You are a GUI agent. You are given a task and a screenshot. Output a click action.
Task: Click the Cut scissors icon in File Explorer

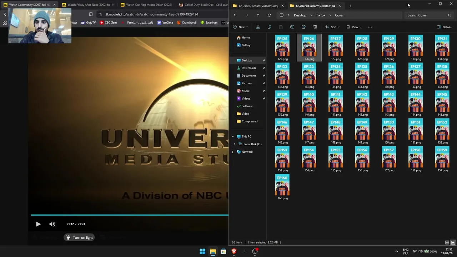pos(258,27)
